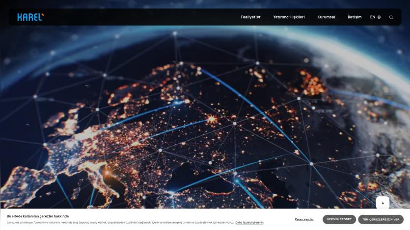Viewport: 410px width, 230px height.
Task: Click Hepsini Reddet button
Action: click(339, 219)
